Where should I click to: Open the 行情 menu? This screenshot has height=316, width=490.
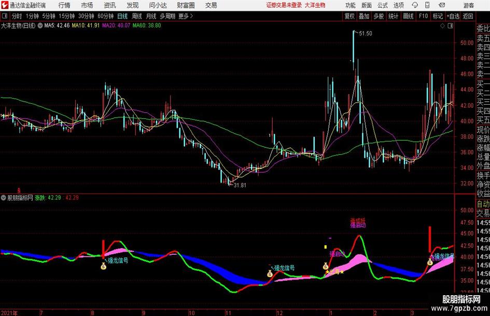pyautogui.click(x=64, y=5)
